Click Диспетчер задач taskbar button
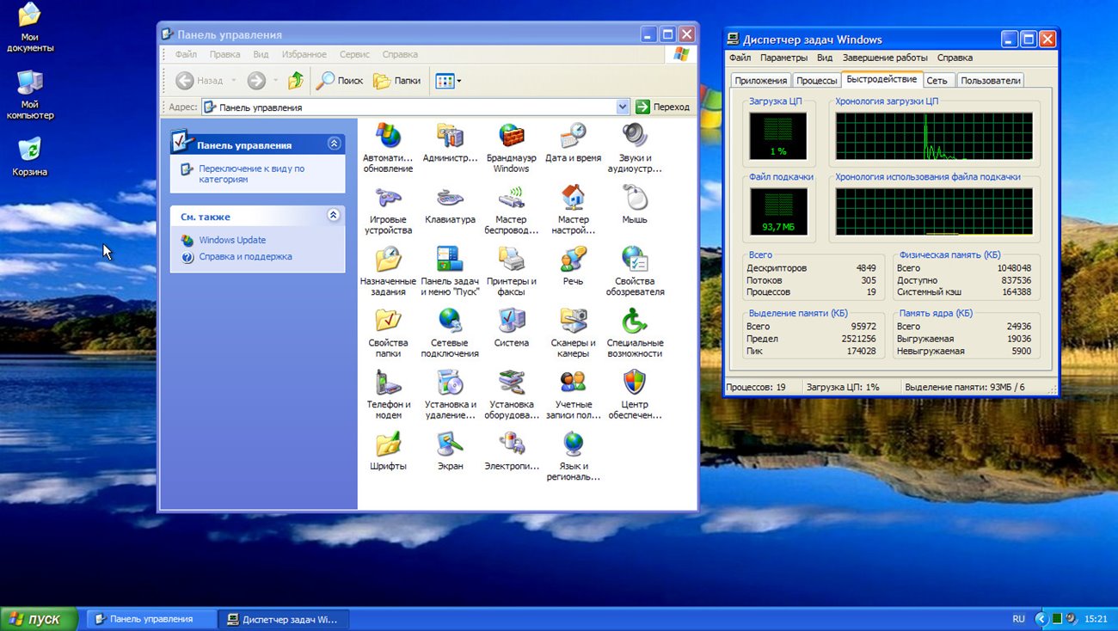 coord(283,619)
